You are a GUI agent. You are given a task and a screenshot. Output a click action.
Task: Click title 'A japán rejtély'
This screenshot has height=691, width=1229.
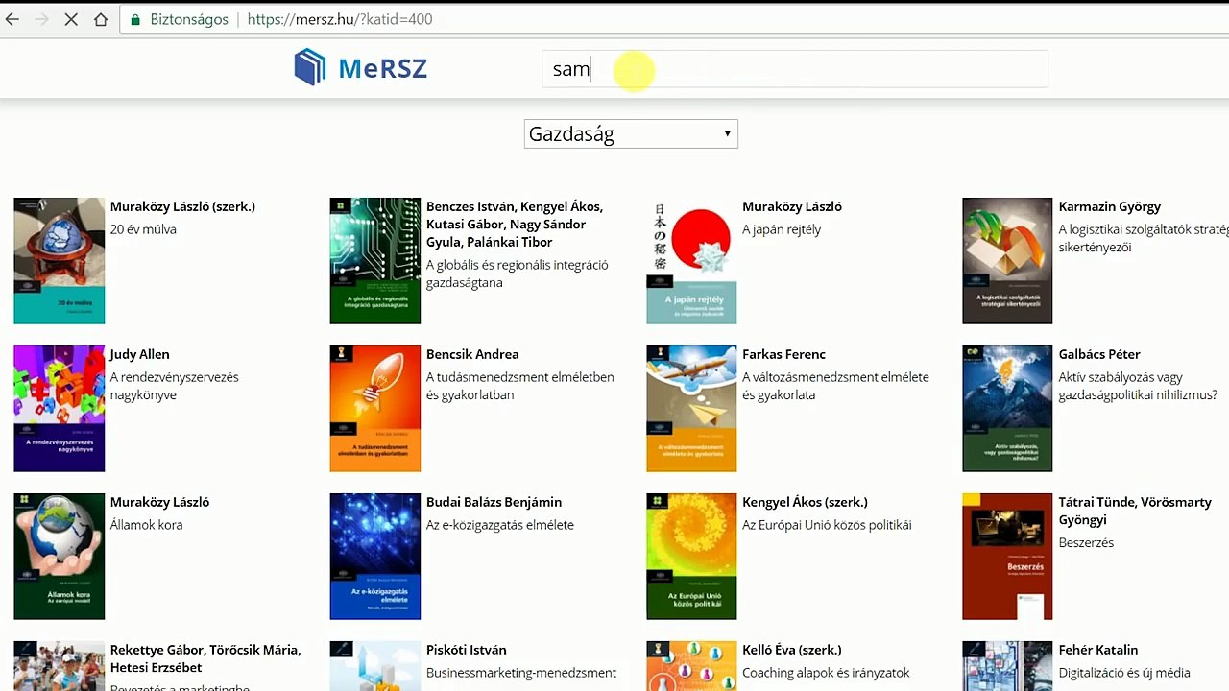pos(782,229)
